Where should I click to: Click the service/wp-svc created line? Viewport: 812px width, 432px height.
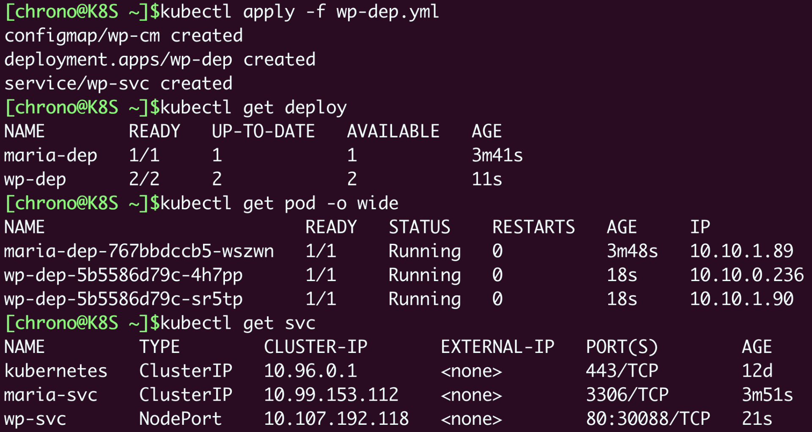(x=118, y=84)
